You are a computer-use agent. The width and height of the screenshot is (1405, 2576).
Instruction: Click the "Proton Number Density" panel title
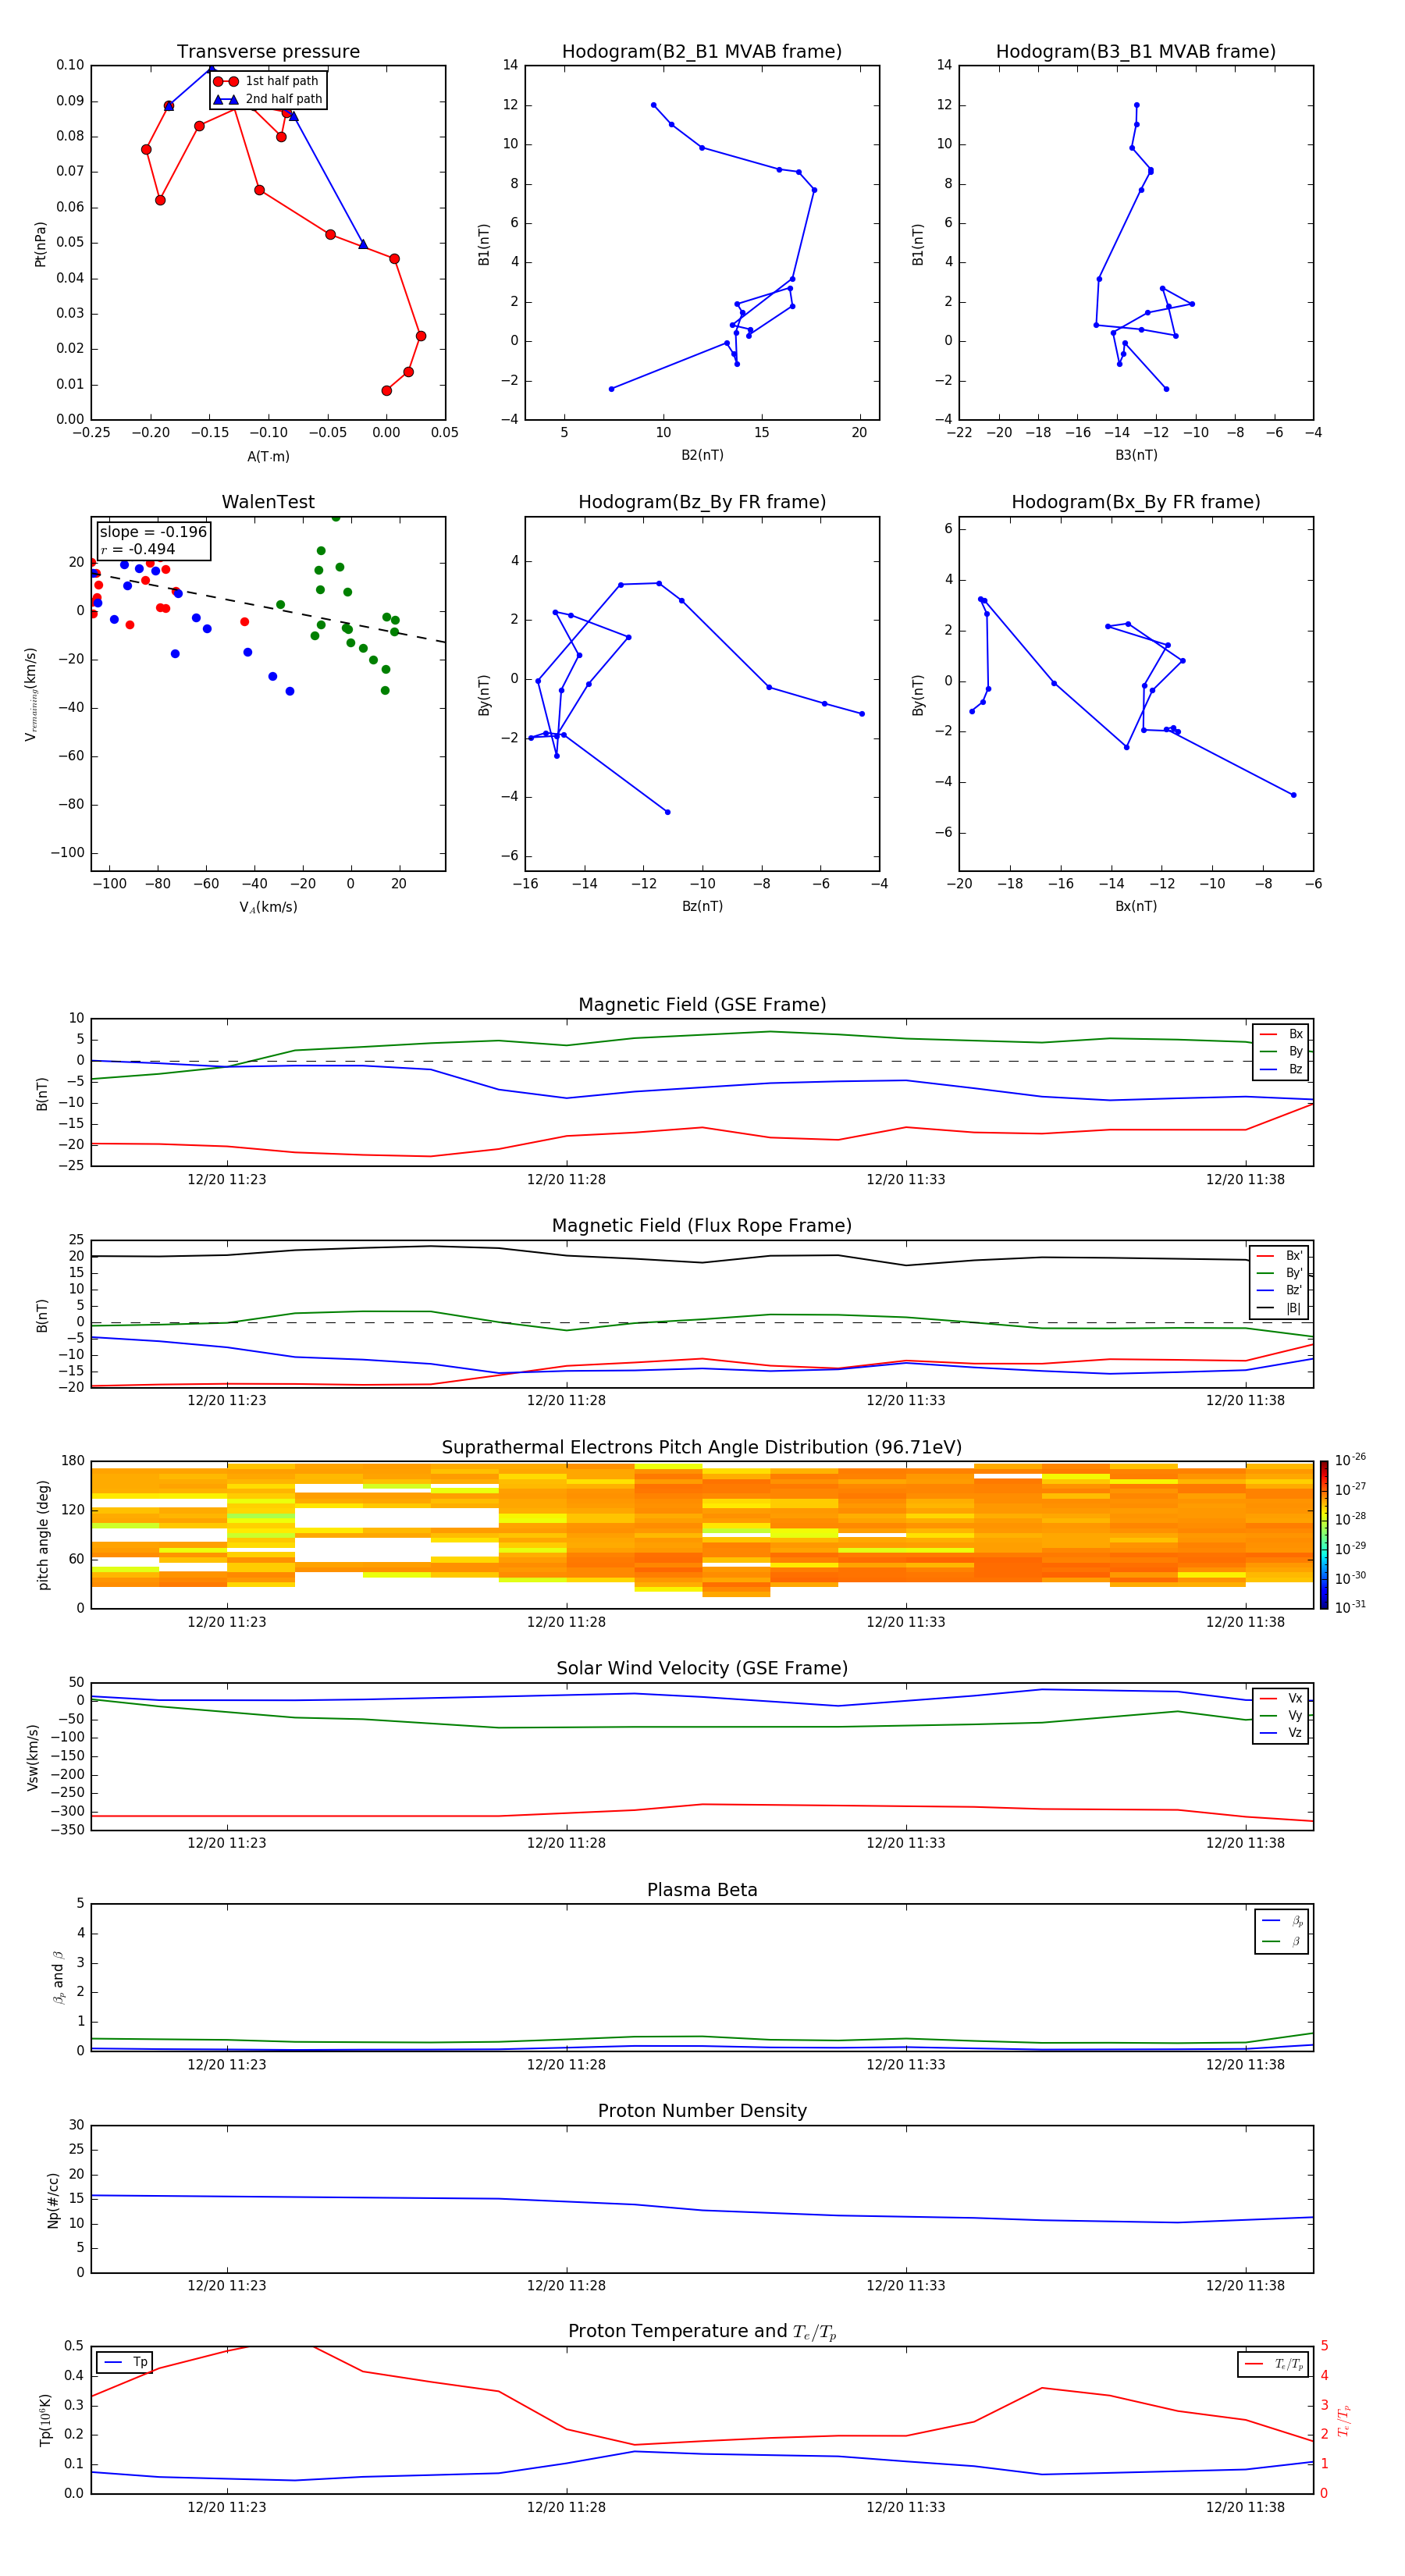point(702,2111)
